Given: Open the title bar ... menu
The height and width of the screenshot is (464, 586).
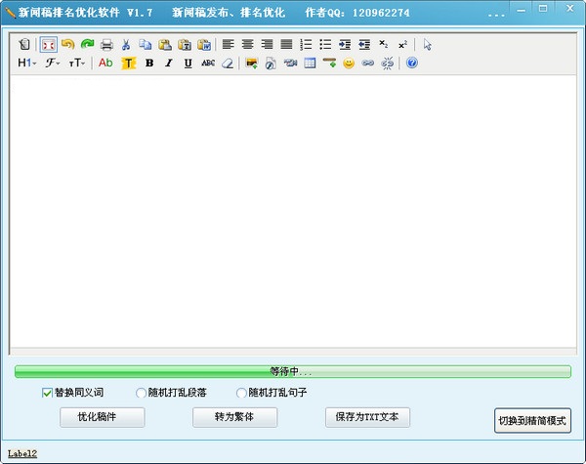Looking at the screenshot, I should tap(496, 15).
